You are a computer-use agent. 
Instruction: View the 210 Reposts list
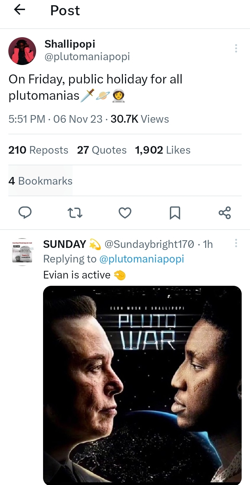[38, 150]
